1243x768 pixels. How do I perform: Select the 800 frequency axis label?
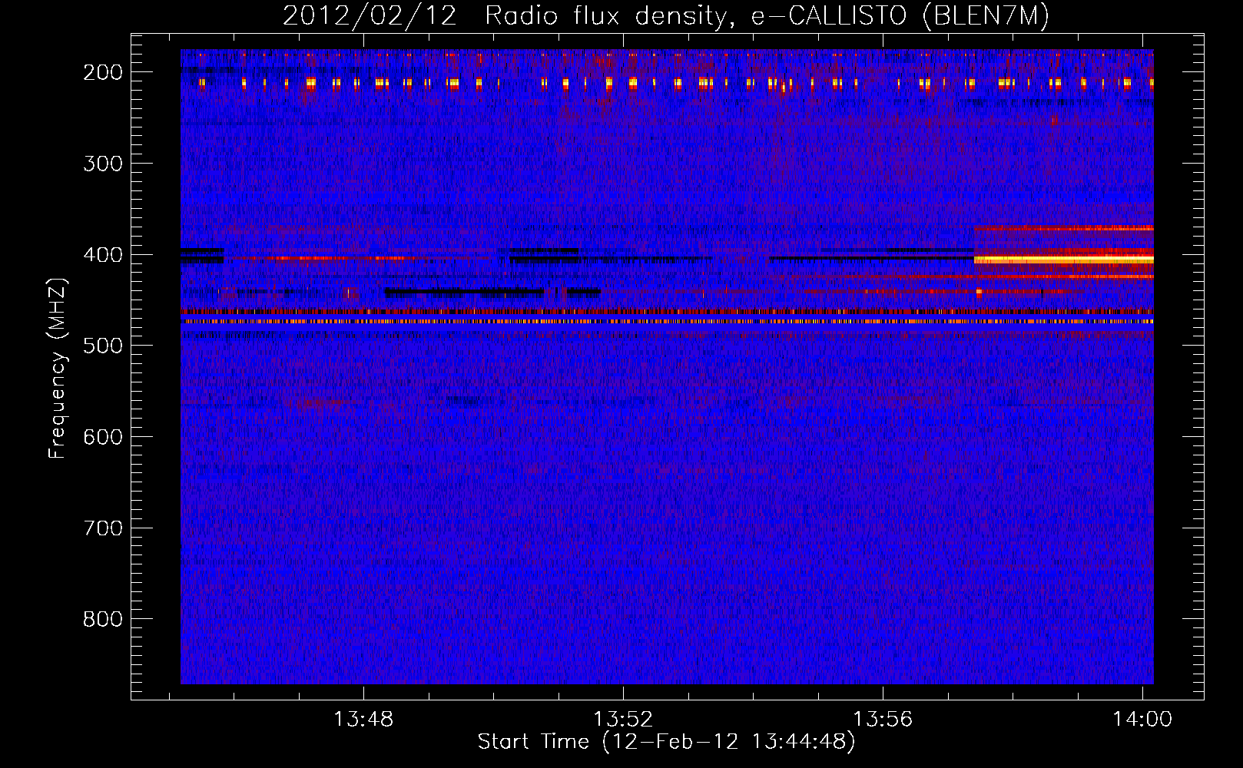click(x=102, y=619)
